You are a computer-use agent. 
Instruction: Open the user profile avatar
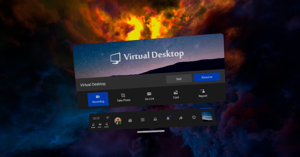coord(118,121)
